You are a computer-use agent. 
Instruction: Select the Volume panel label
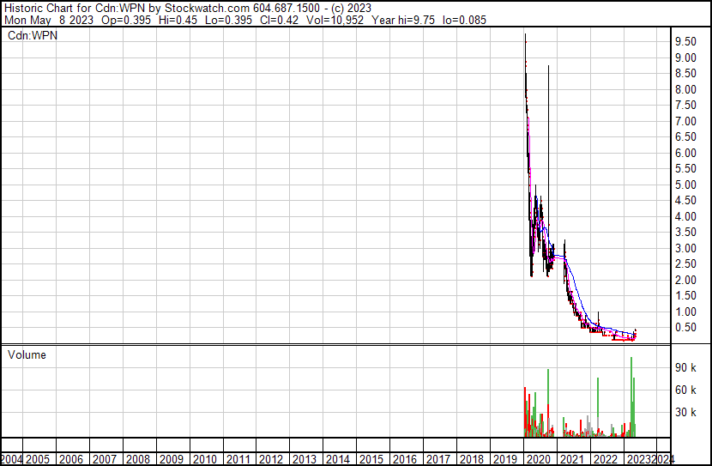point(27,354)
